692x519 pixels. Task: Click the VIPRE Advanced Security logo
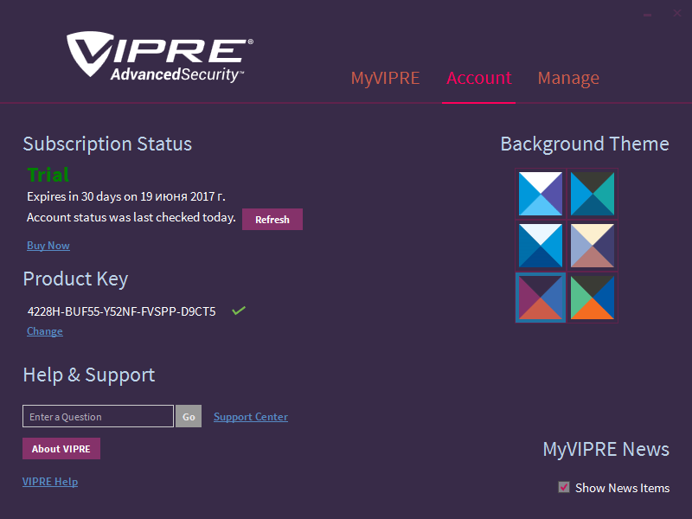click(160, 56)
